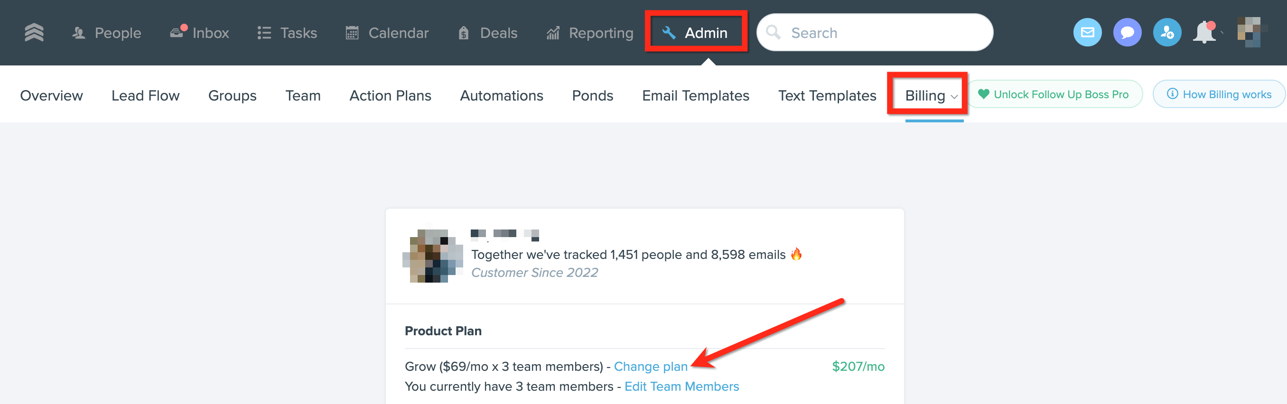Switch to the Action Plans tab

(x=390, y=95)
